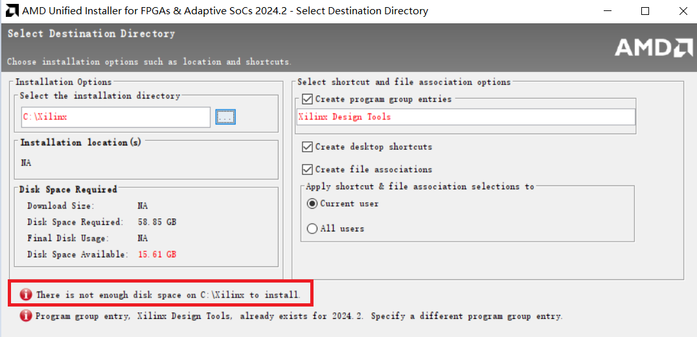This screenshot has height=337, width=697.
Task: Click the 58.85 GB disk space required value
Action: click(x=157, y=222)
